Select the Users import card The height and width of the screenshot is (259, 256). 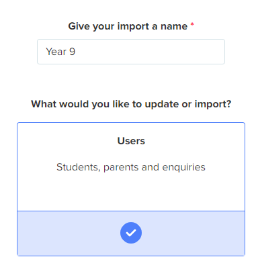pos(131,189)
